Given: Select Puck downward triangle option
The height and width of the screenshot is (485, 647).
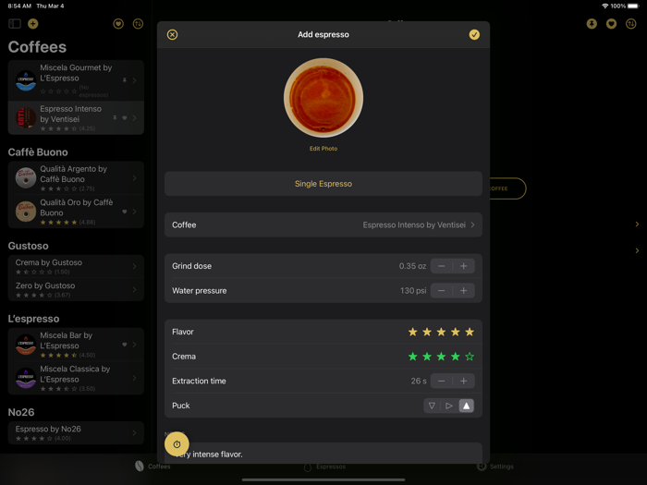Looking at the screenshot, I should point(432,406).
